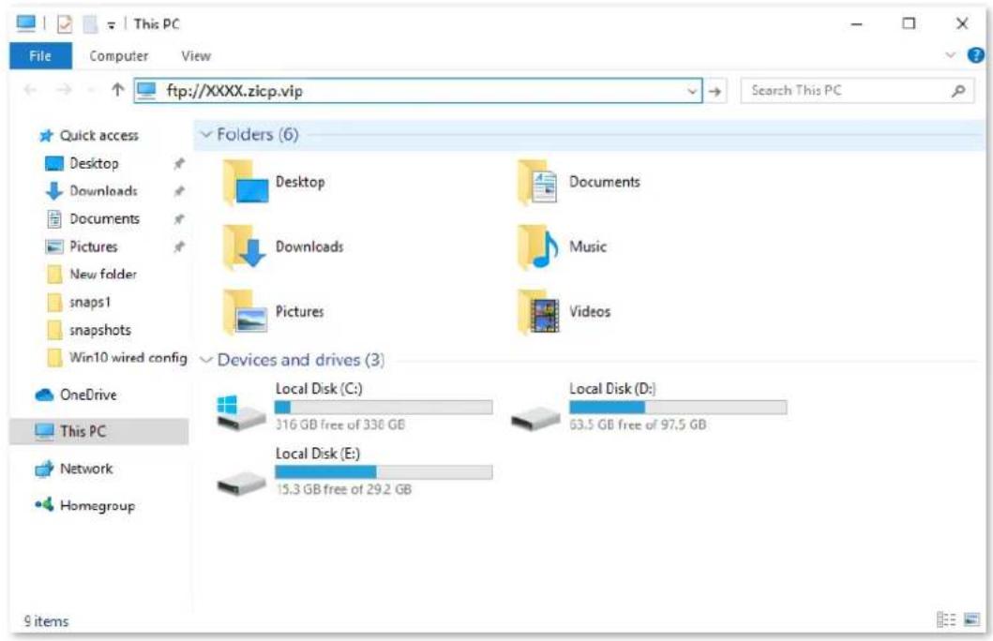
Task: Click the This PC icon in the title bar
Action: click(x=26, y=24)
